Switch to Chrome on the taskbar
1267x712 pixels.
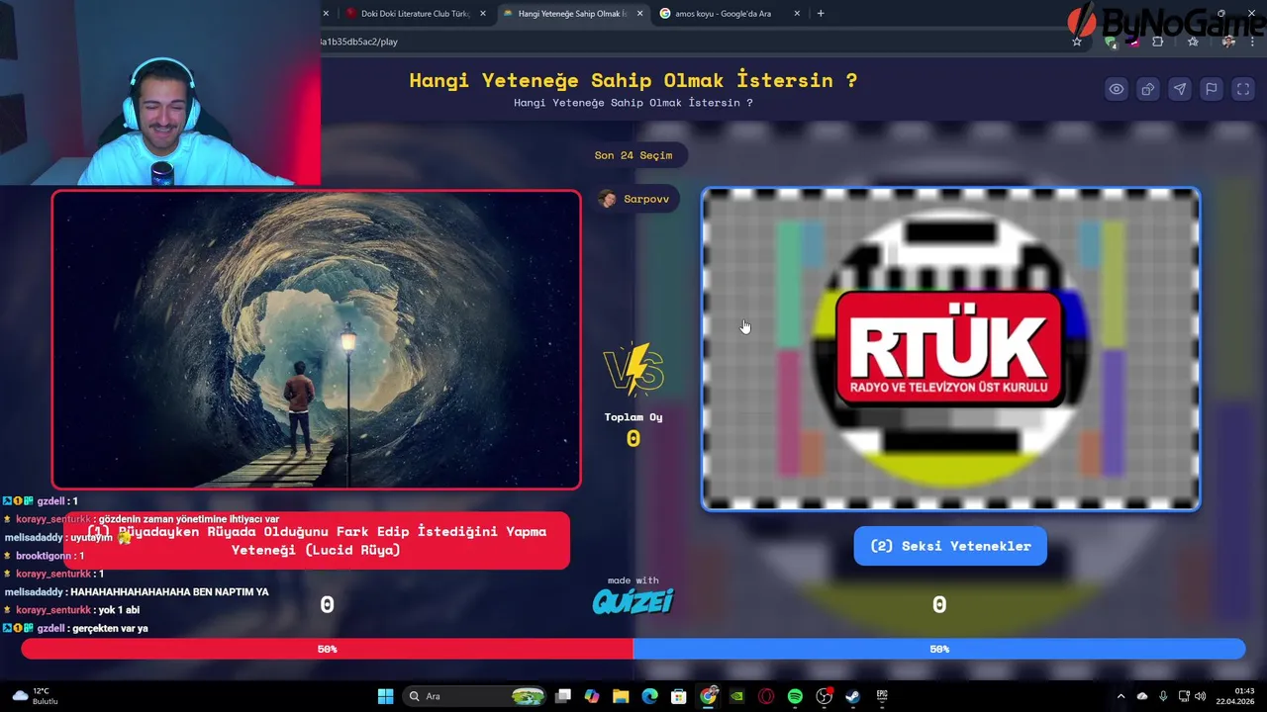point(708,696)
